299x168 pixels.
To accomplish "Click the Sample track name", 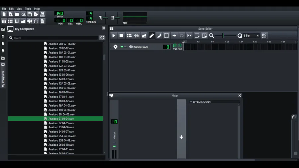I will coord(141,47).
